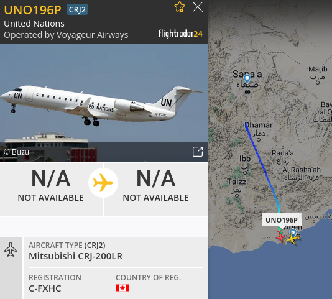The image size is (332, 299).
Task: Select the yellow aircraft icon near Aden
Action: [293, 239]
